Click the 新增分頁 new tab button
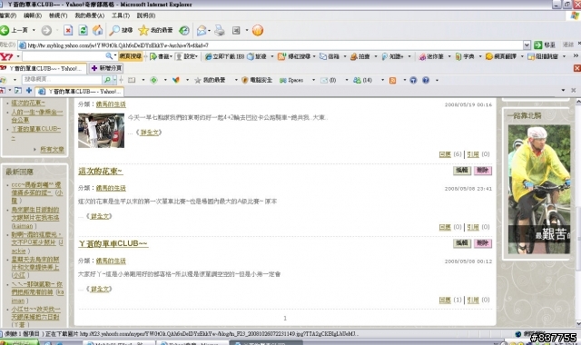The image size is (581, 345). point(107,68)
